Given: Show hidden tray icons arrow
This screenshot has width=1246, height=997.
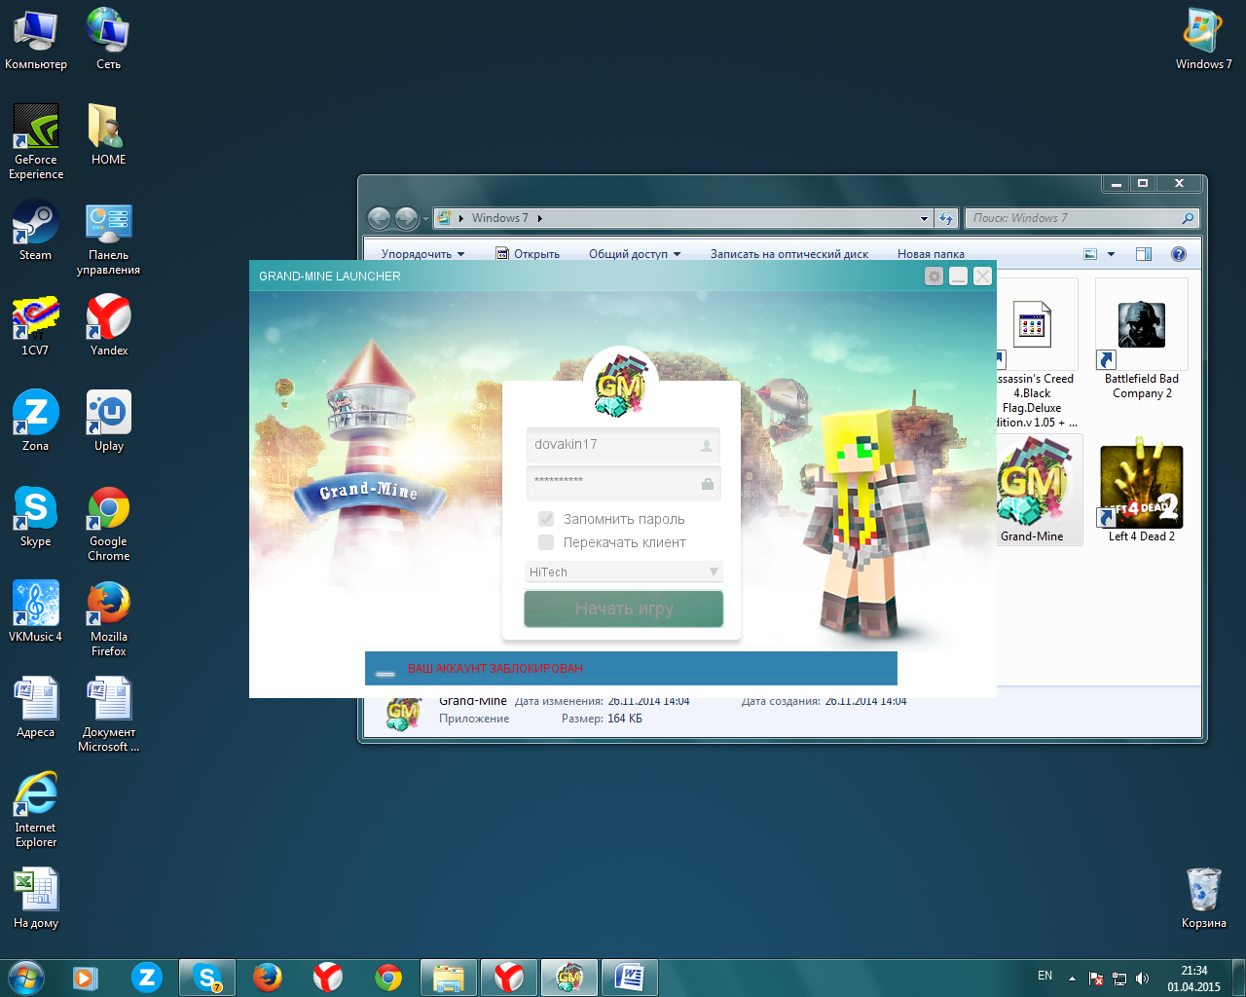Looking at the screenshot, I should click(x=1072, y=978).
